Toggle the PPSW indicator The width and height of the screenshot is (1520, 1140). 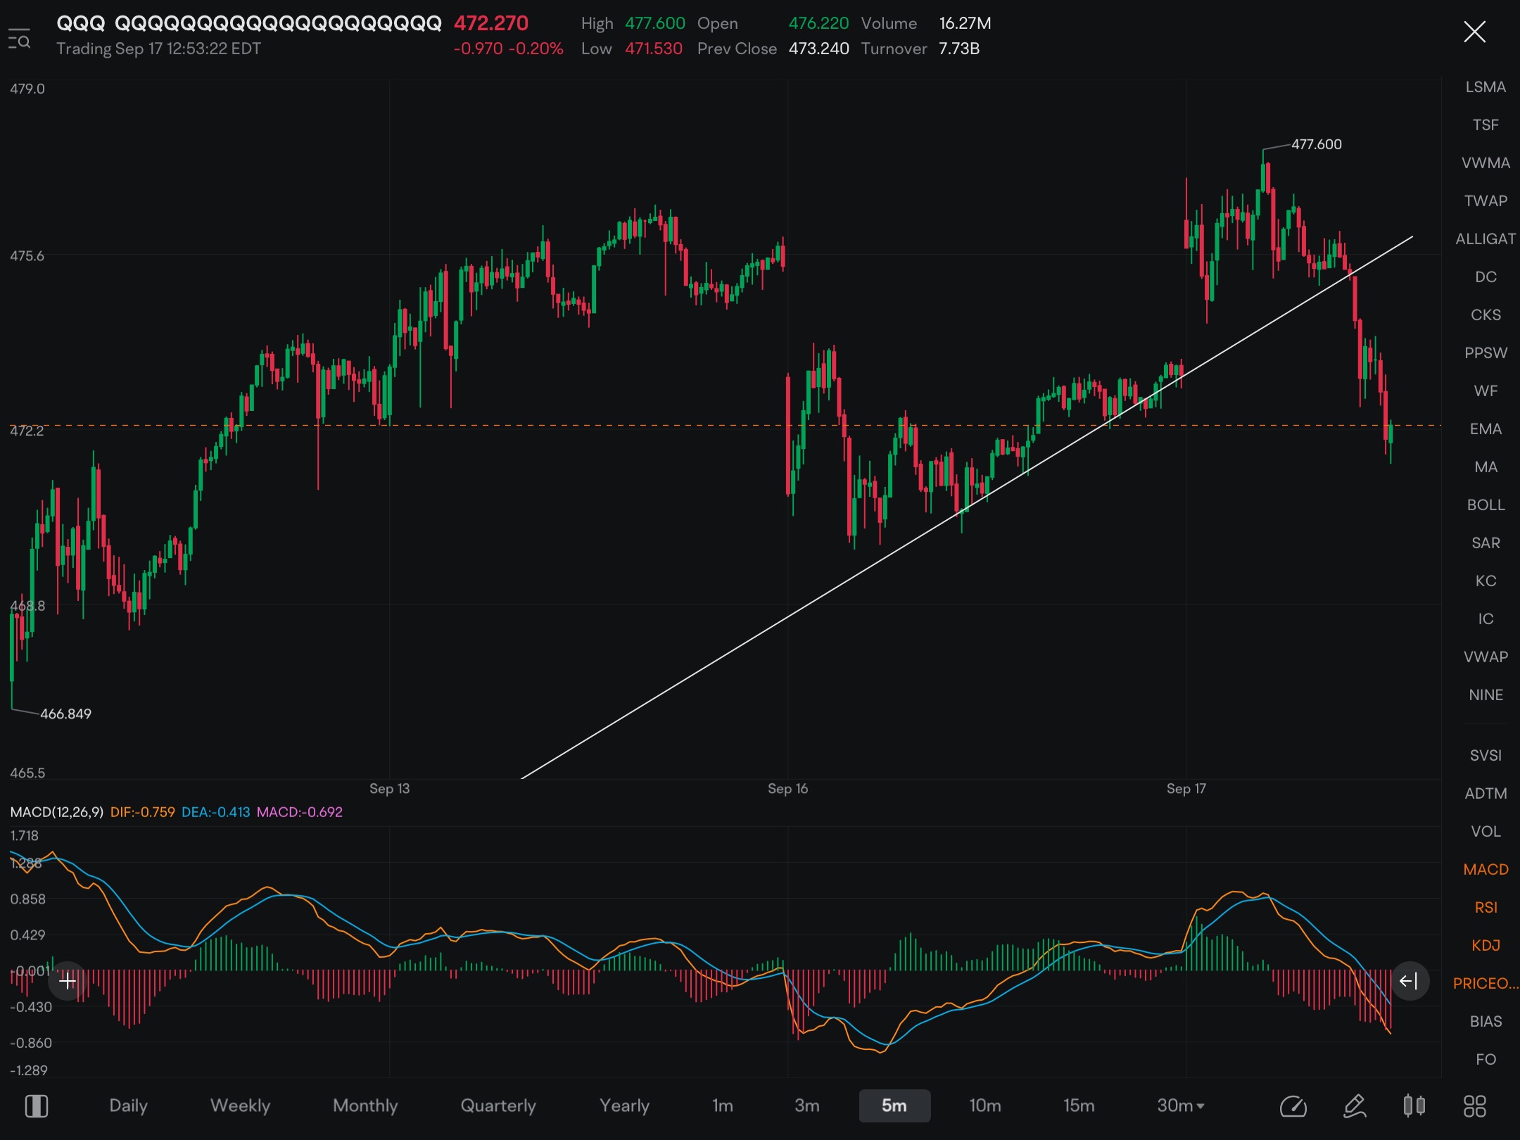[1486, 353]
